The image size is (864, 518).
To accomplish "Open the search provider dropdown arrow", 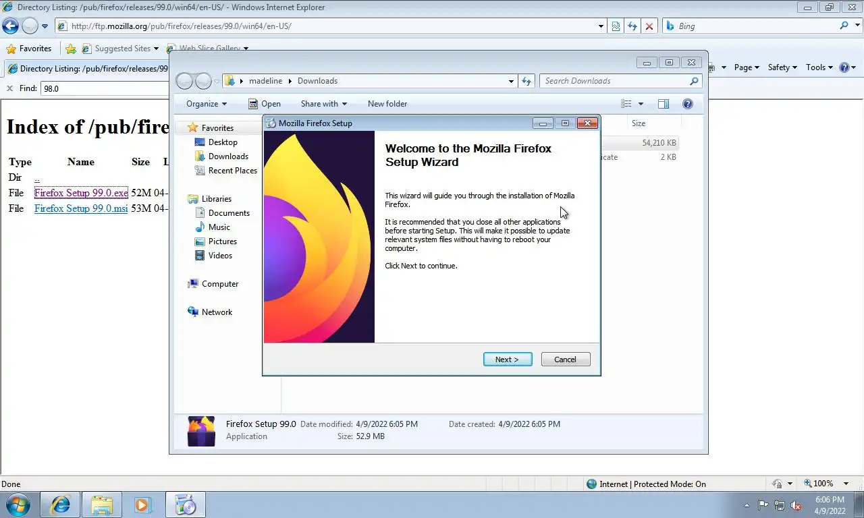I will 857,26.
